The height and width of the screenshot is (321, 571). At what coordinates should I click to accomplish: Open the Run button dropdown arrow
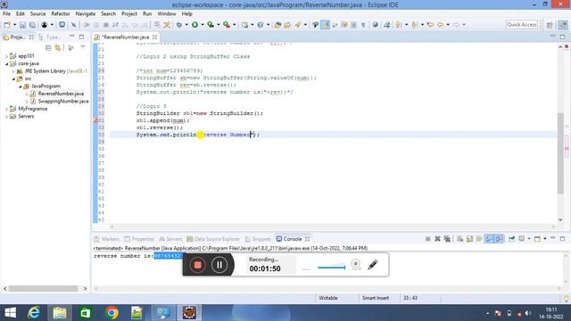pyautogui.click(x=203, y=25)
